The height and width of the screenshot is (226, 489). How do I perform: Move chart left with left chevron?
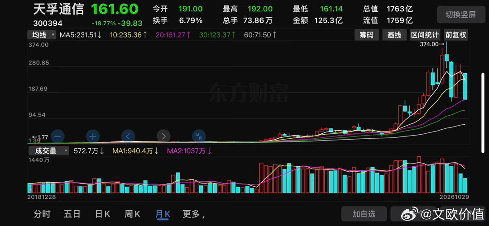(128, 136)
